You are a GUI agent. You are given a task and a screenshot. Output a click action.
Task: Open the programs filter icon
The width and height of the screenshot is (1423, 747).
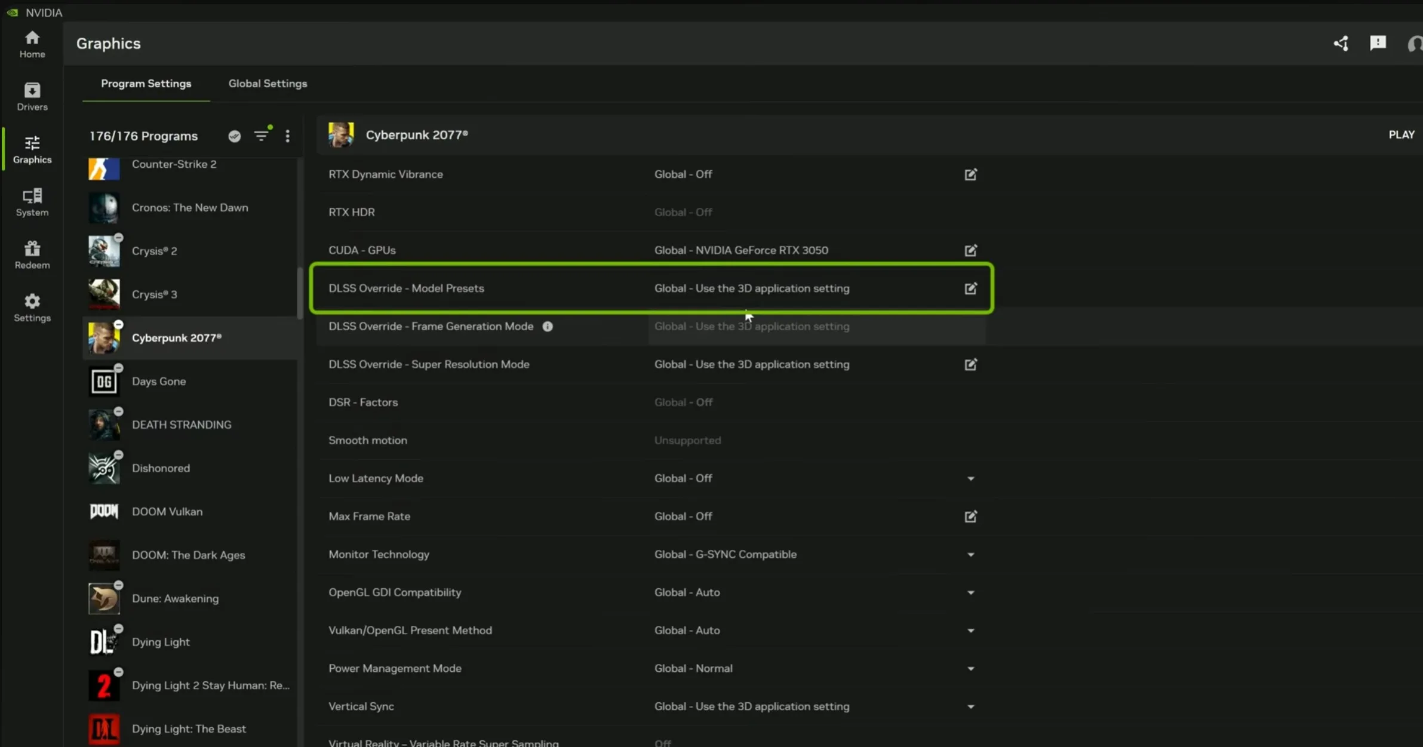click(262, 136)
